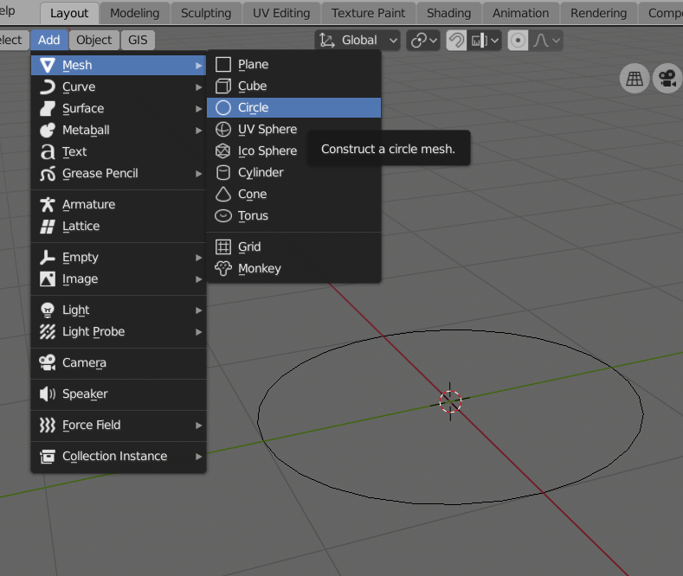The width and height of the screenshot is (683, 576).
Task: Open the Animation workspace tab
Action: (521, 14)
